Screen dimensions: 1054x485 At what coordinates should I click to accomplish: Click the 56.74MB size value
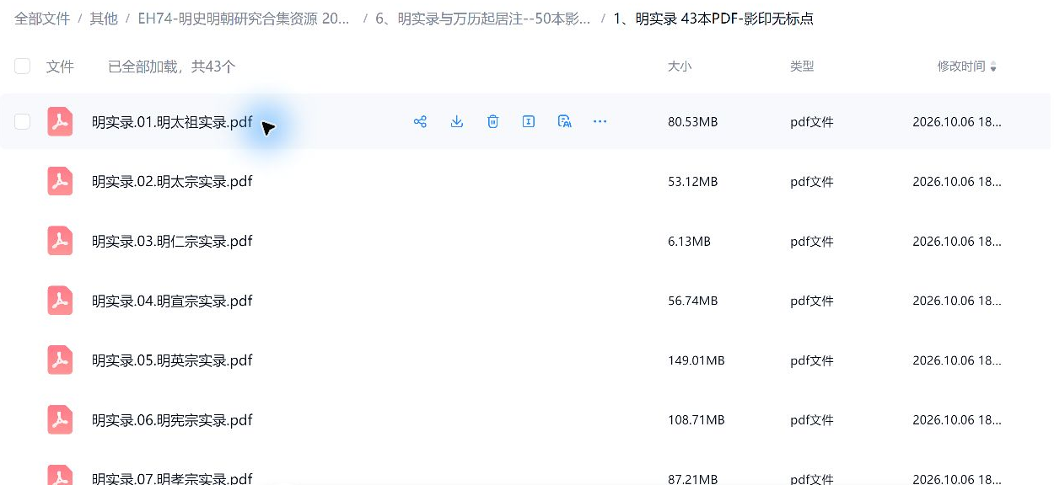[x=692, y=301]
